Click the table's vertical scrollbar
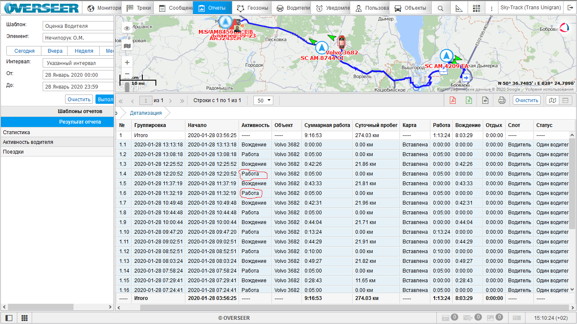The width and height of the screenshot is (577, 324). coord(572,184)
